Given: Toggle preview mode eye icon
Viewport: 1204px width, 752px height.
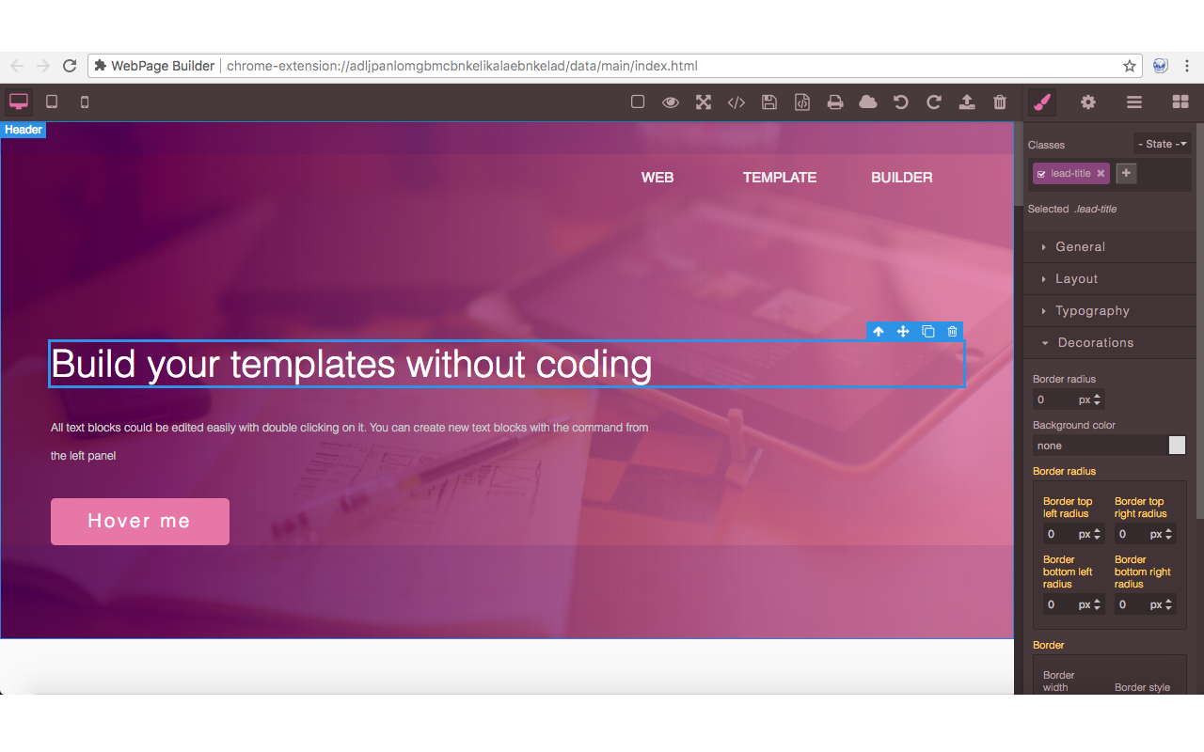Looking at the screenshot, I should pos(671,102).
